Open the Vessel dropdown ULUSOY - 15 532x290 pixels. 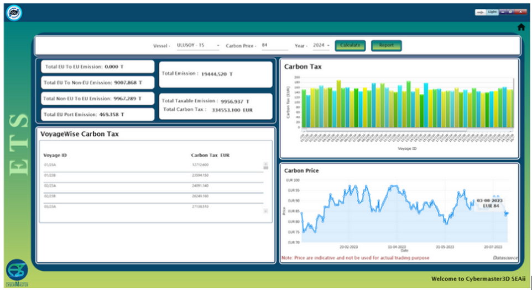[198, 46]
